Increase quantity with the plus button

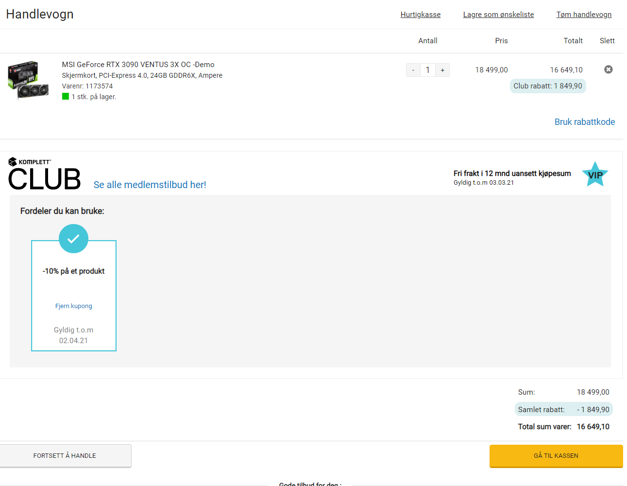click(442, 70)
